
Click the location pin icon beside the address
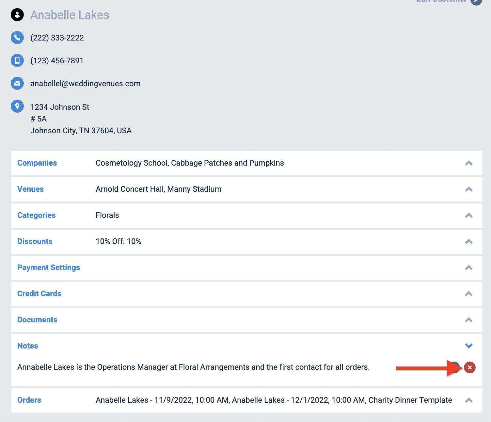(17, 106)
